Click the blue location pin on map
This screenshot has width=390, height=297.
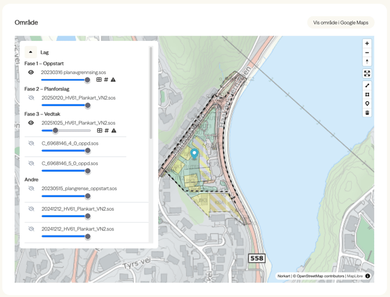tap(194, 153)
